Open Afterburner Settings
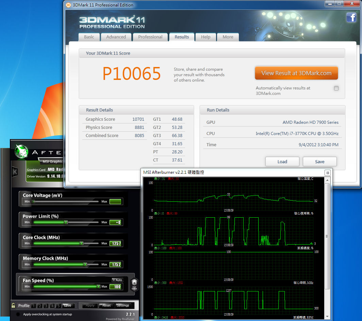The width and height of the screenshot is (362, 321). 123,306
